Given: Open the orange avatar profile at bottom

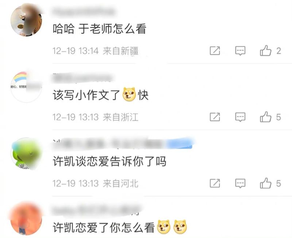Looking at the screenshot, I should [26, 219].
